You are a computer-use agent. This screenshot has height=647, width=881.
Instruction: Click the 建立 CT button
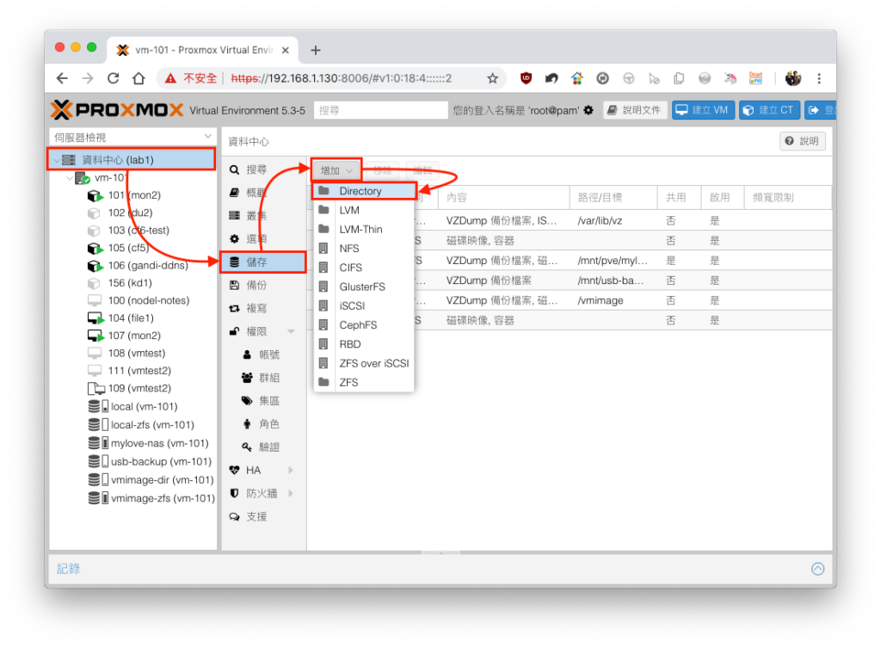coord(769,110)
